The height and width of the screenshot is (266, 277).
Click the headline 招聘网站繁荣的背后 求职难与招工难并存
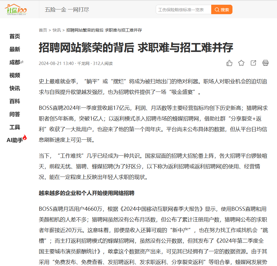[136, 47]
